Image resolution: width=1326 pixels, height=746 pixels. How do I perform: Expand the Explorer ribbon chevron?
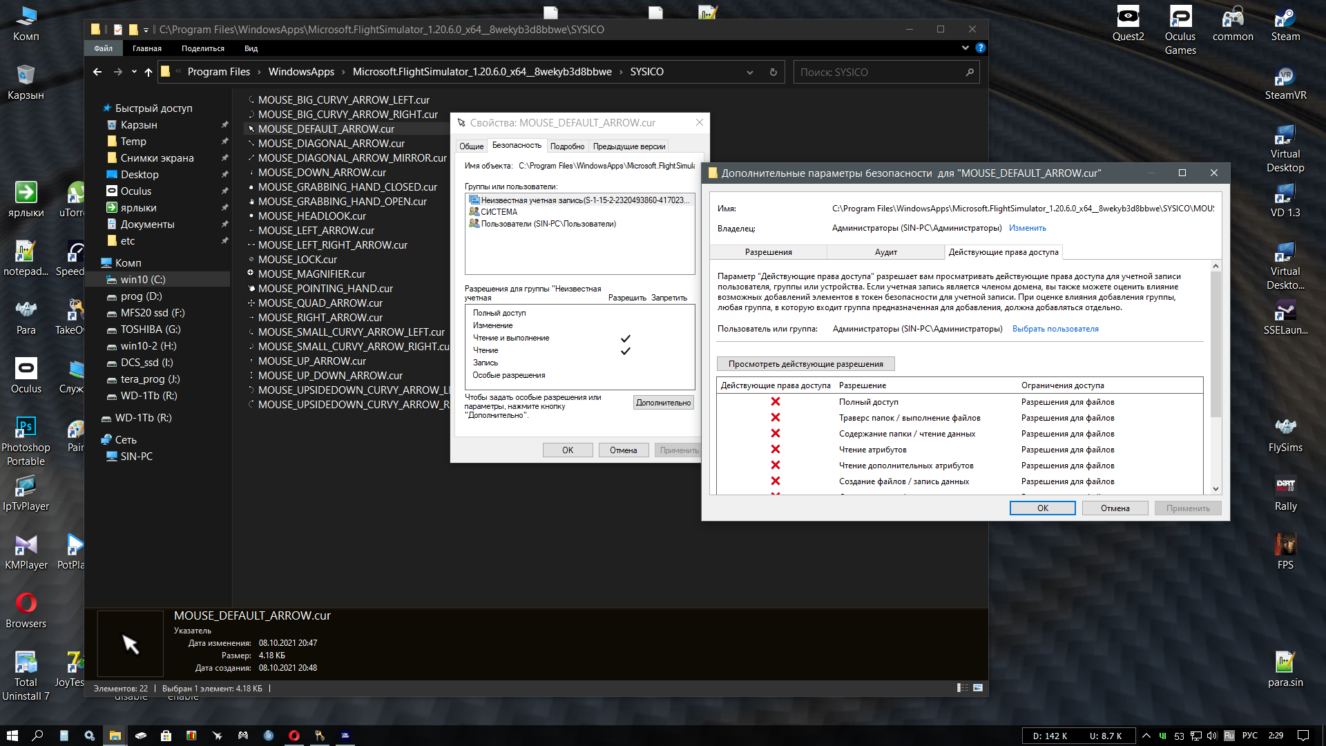(x=965, y=48)
